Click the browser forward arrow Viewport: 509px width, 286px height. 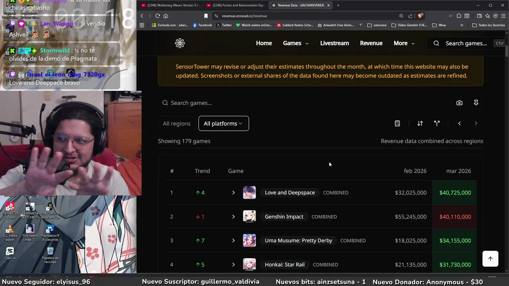coord(150,16)
